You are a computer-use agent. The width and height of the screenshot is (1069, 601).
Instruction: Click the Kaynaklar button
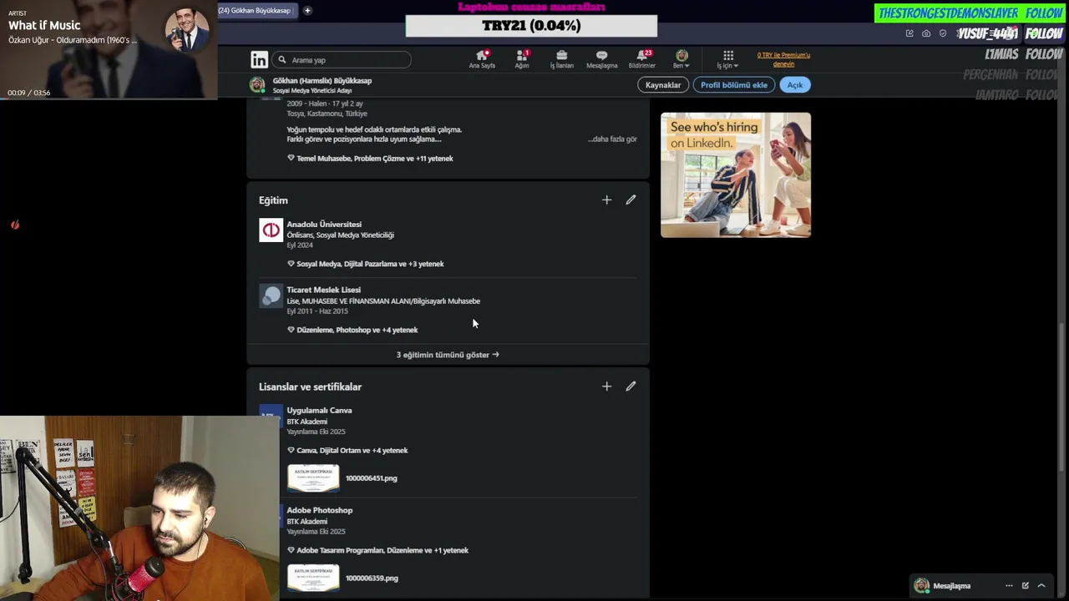point(663,85)
